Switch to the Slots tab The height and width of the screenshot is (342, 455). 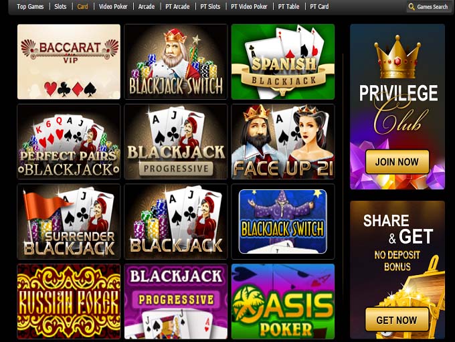tap(60, 7)
